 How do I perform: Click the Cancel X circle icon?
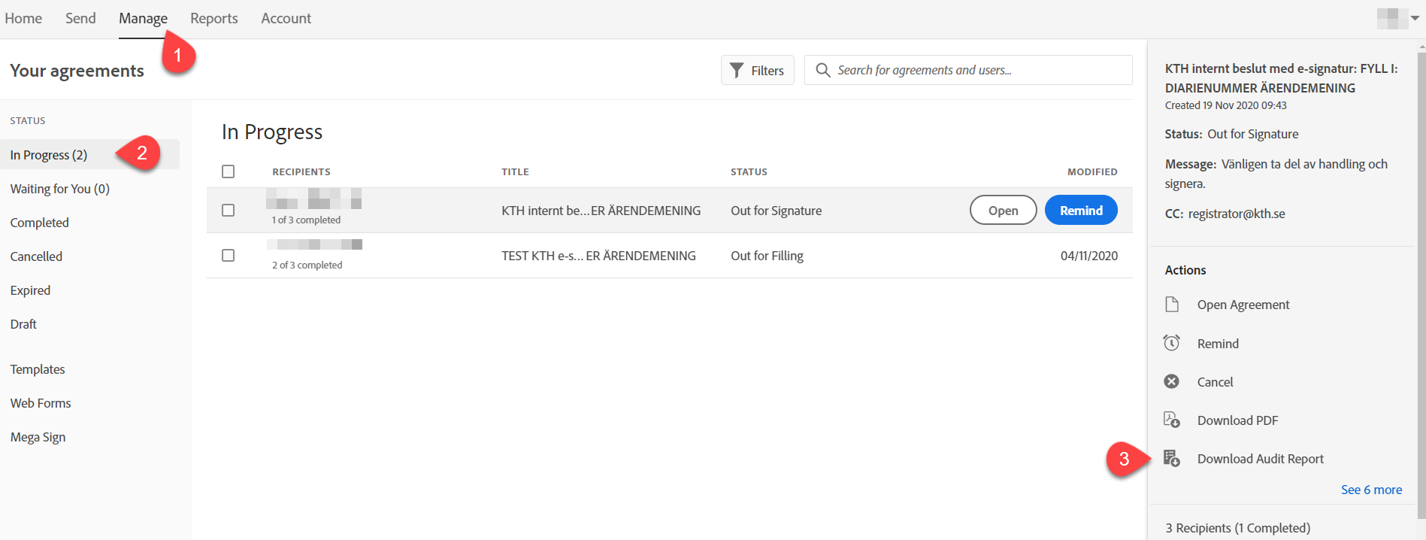tap(1171, 381)
